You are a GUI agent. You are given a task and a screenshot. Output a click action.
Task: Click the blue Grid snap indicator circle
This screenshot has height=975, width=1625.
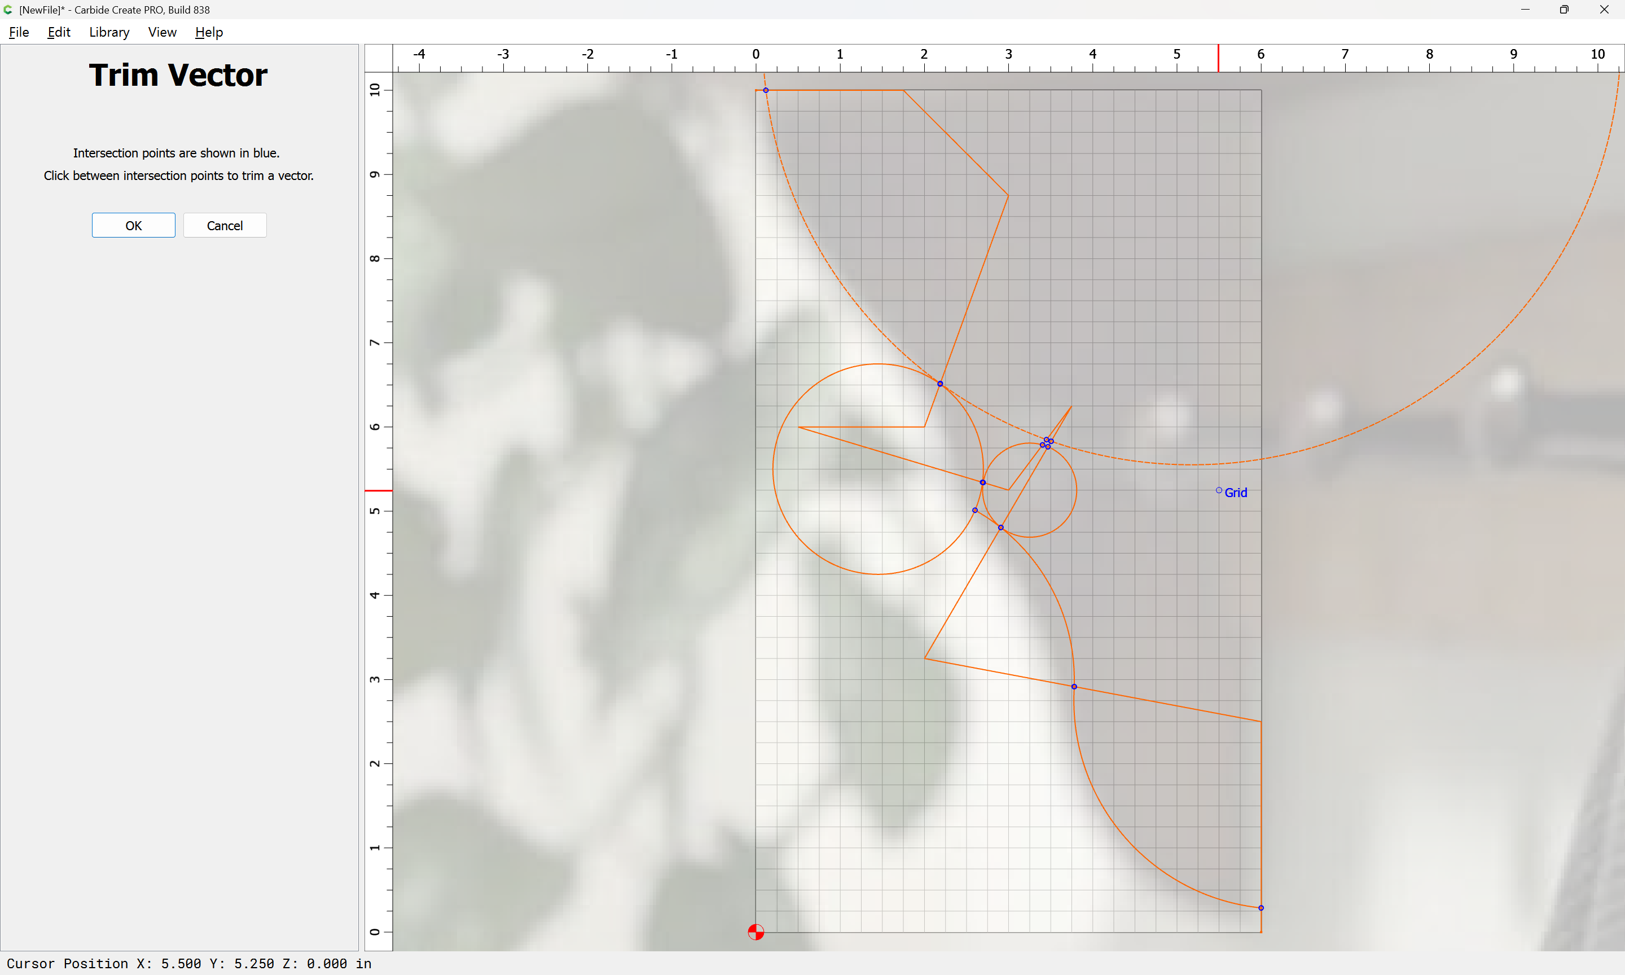1219,490
